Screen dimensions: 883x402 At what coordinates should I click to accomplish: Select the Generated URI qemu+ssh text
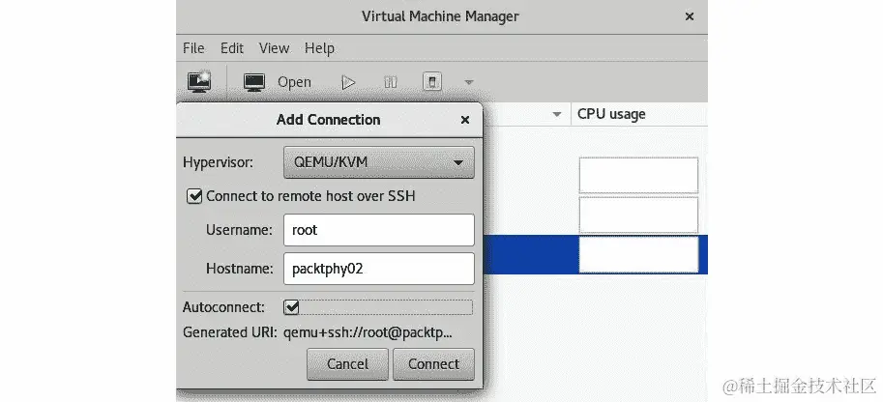(368, 332)
